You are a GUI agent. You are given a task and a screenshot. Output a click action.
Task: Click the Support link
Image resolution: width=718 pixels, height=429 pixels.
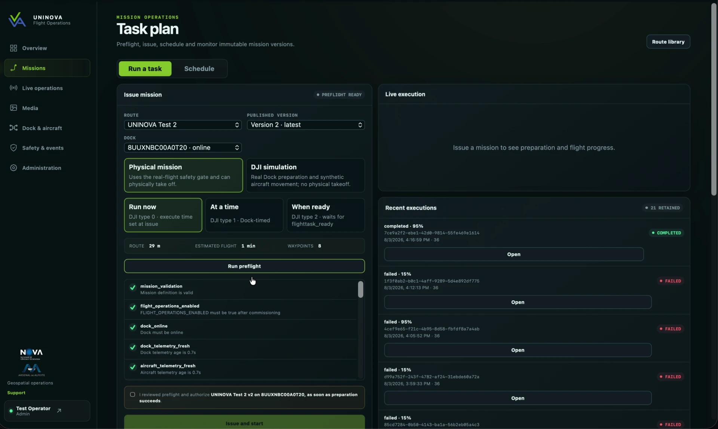[x=16, y=393]
